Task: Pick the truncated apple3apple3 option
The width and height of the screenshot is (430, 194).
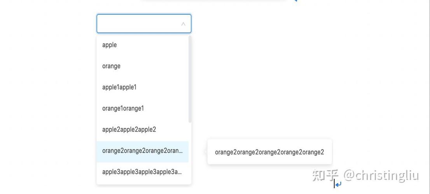Action: [x=142, y=172]
